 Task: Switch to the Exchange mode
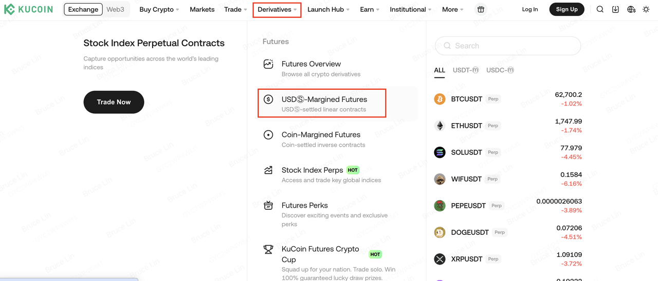(83, 9)
